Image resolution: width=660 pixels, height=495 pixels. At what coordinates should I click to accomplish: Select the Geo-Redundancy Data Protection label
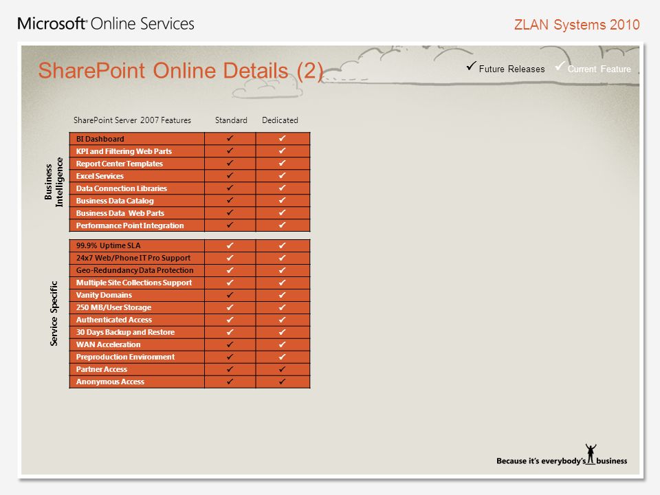pos(135,270)
